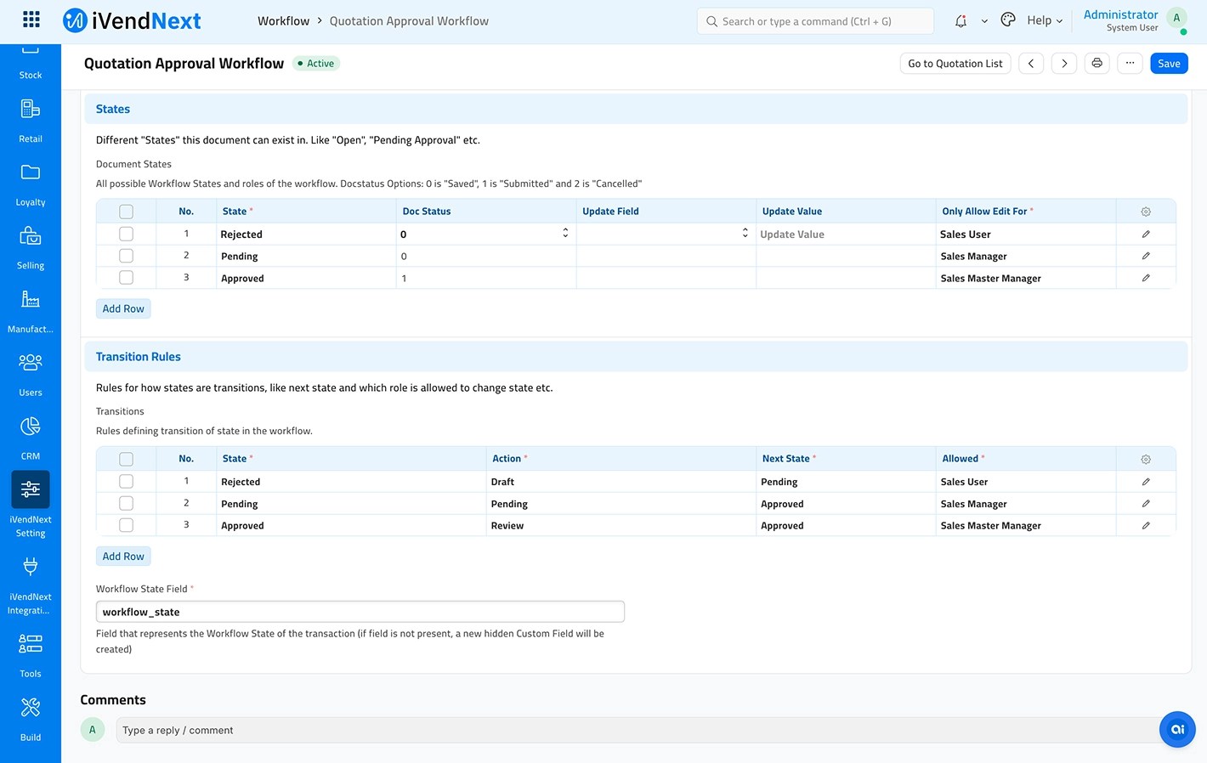
Task: Click the Draft action cell
Action: point(620,482)
